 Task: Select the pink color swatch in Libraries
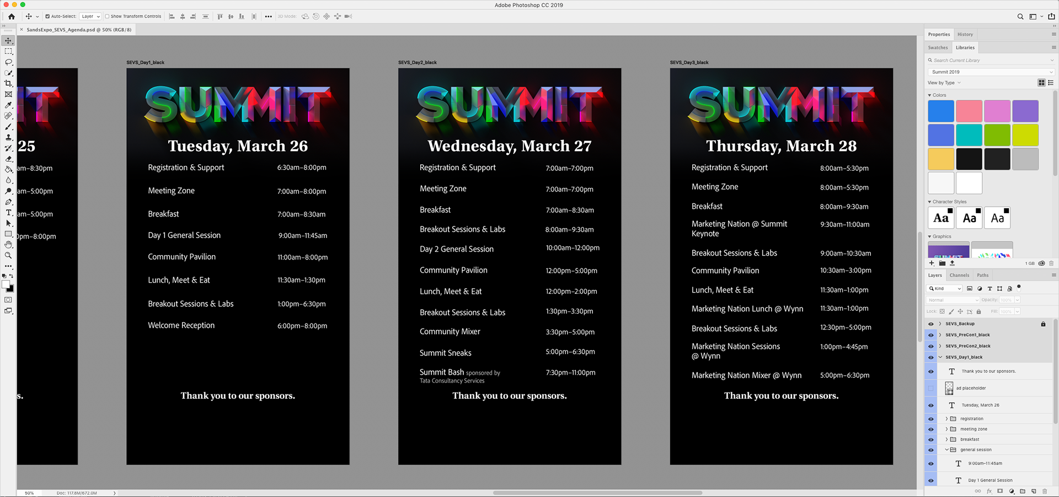pos(969,111)
